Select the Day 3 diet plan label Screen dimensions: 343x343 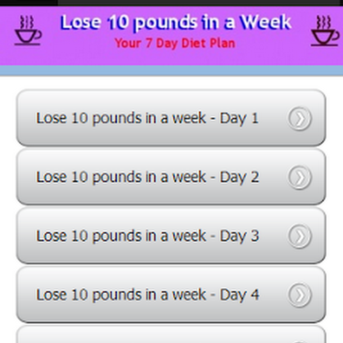tap(147, 236)
